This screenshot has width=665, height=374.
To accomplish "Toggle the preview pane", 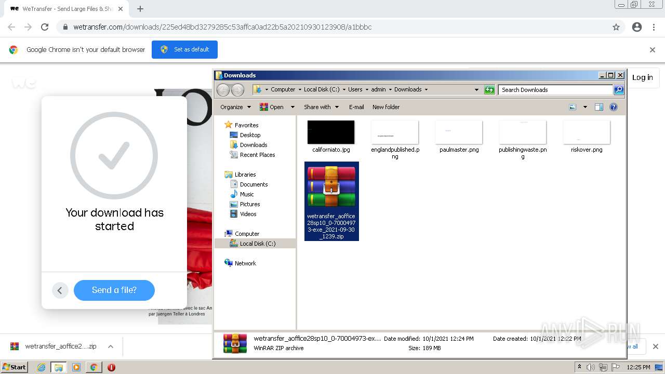I will click(598, 107).
